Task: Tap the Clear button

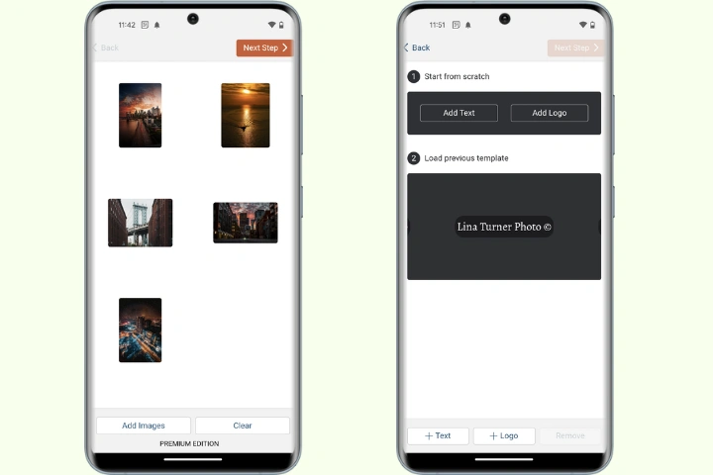Action: pyautogui.click(x=243, y=426)
